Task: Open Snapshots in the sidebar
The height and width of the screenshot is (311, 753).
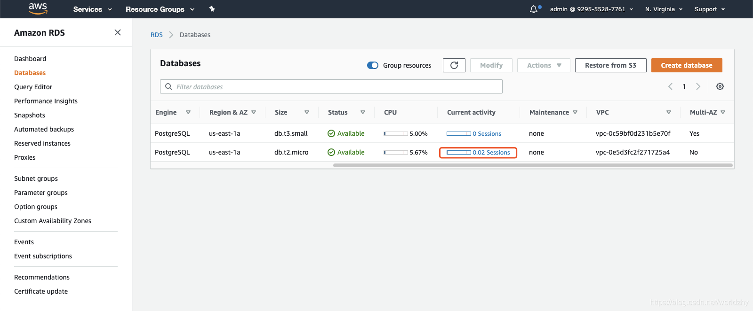Action: 30,115
